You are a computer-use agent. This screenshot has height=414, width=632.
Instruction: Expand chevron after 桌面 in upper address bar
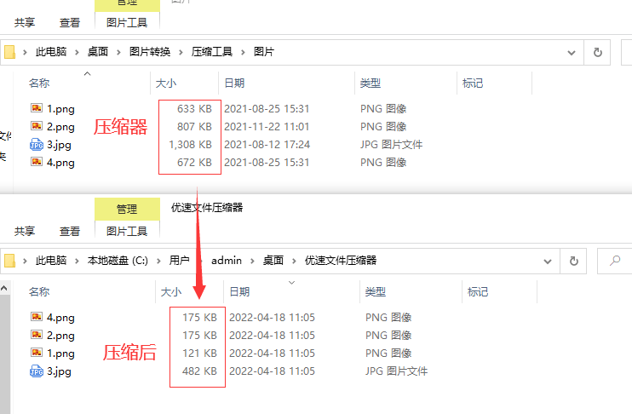(x=118, y=53)
